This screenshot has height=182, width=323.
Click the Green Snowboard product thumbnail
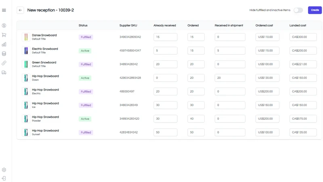pyautogui.click(x=26, y=64)
